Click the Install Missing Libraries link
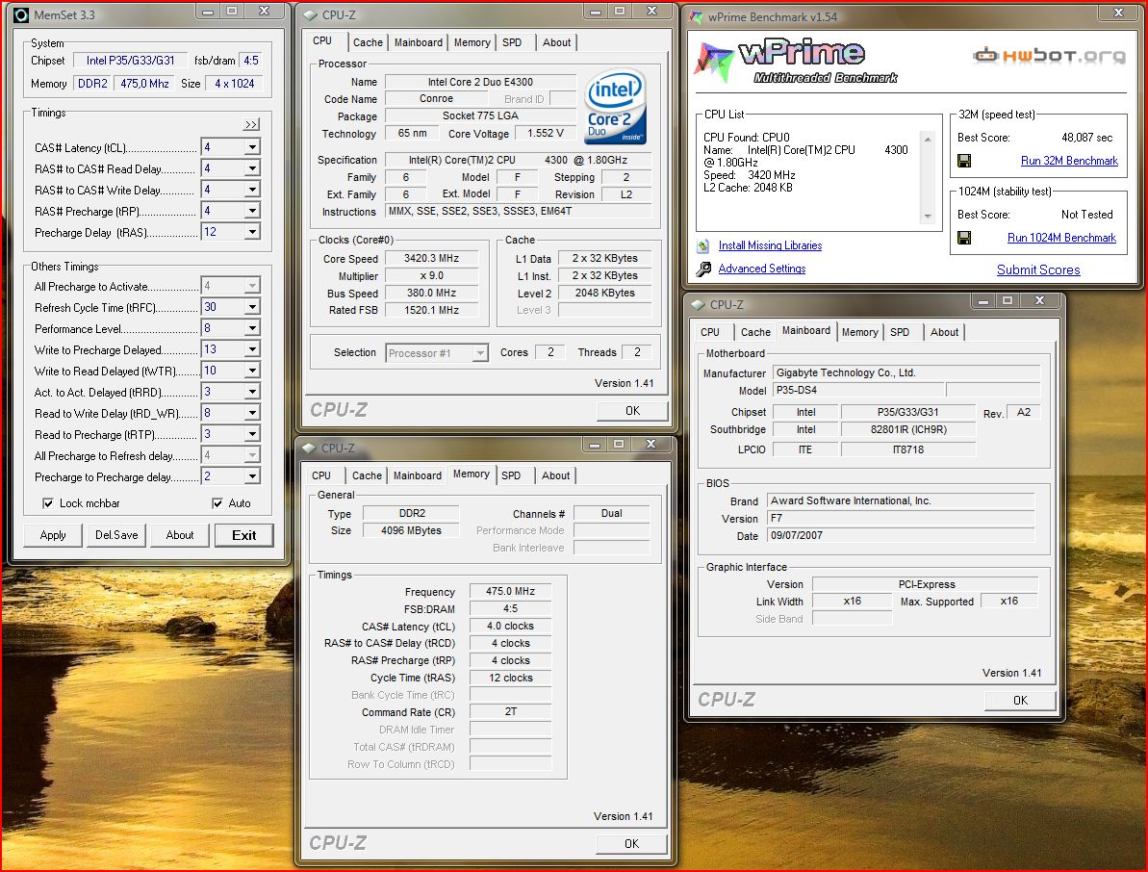 [770, 245]
